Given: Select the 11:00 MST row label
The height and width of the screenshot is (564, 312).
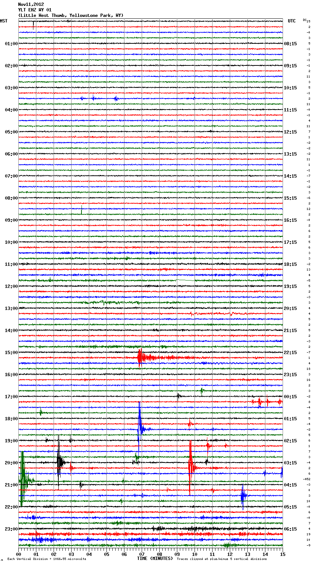Looking at the screenshot, I should 11,264.
